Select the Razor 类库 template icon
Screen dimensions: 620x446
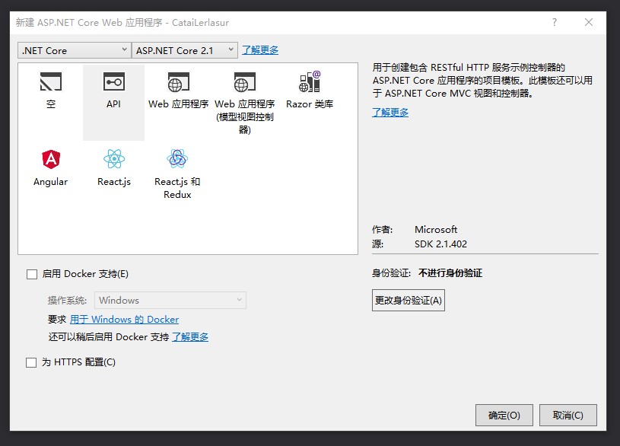click(x=310, y=81)
